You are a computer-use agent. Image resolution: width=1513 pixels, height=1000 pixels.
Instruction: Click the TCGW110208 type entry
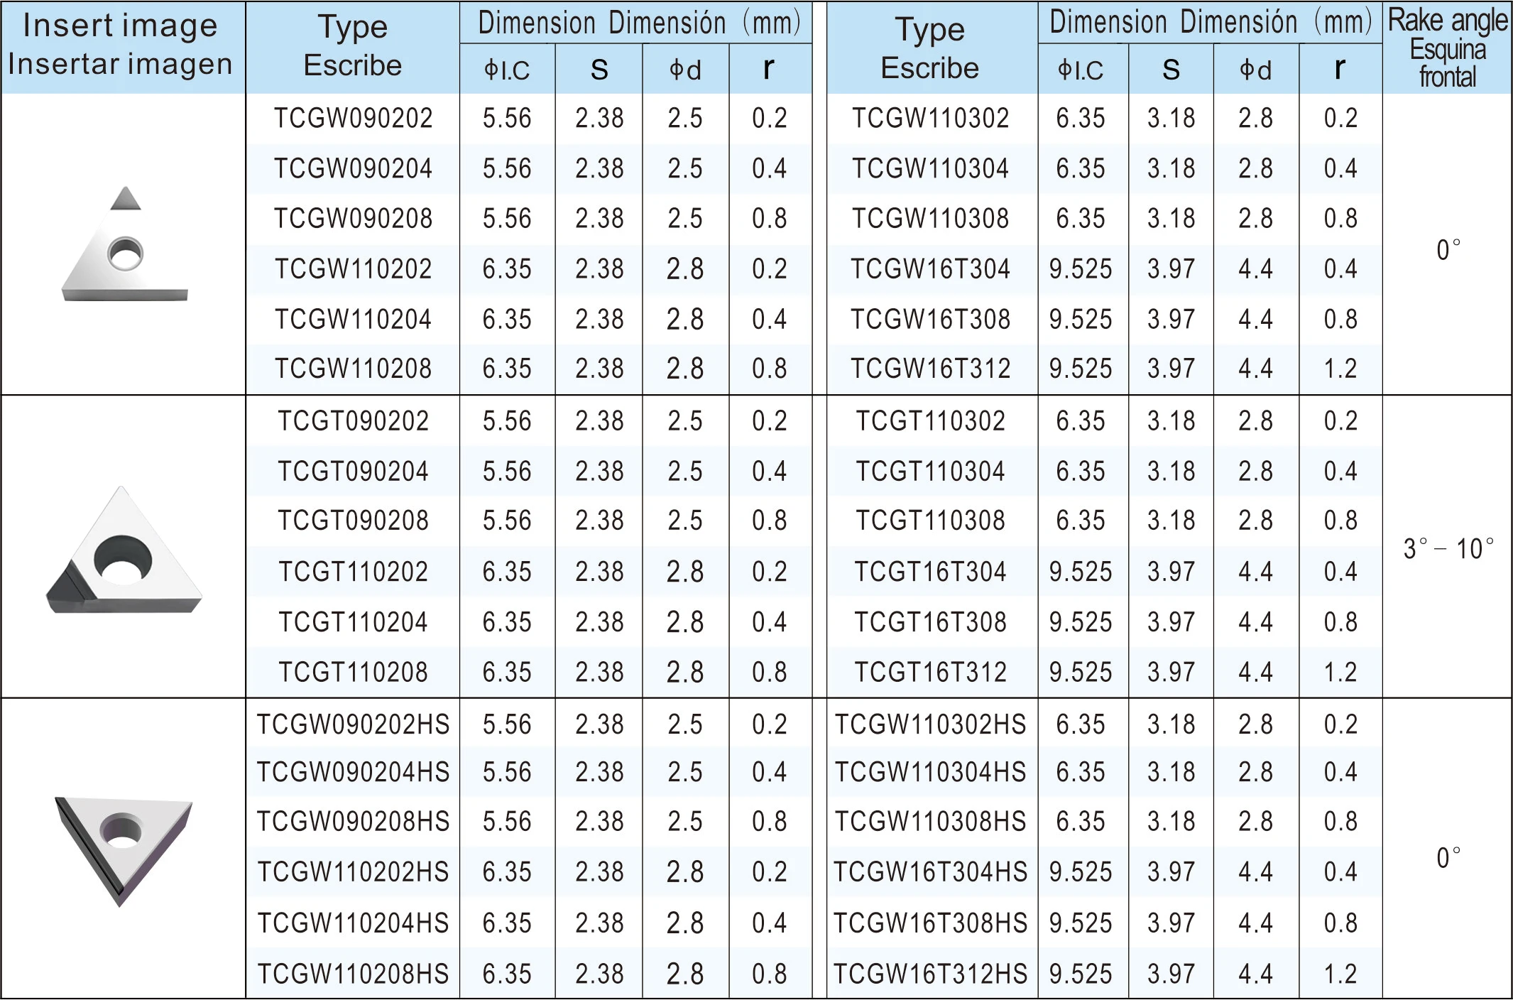(353, 369)
